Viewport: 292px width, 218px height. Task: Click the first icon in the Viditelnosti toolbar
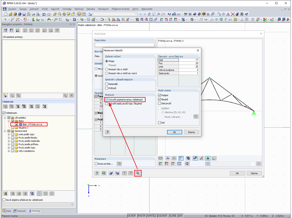[x=5, y=107]
